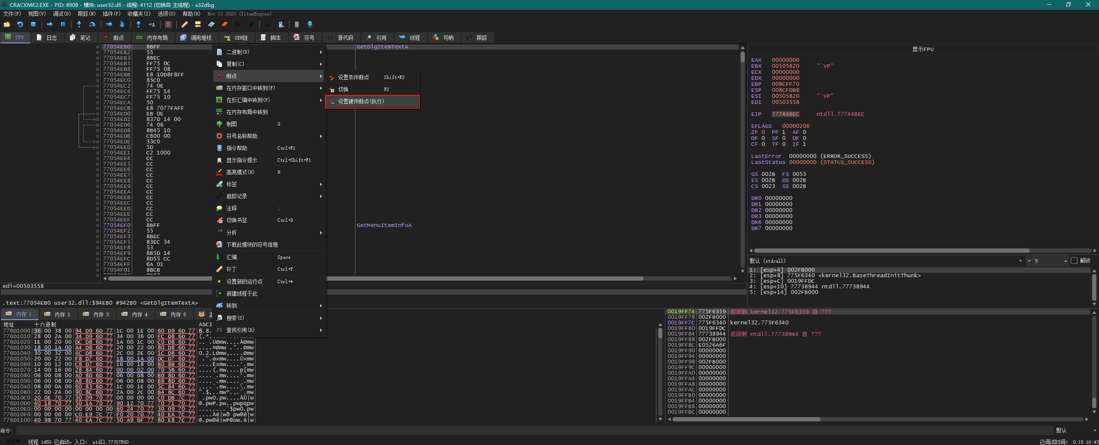The image size is (1099, 445).
Task: Click the Scylla 'S' plugin icon
Action: click(x=168, y=24)
